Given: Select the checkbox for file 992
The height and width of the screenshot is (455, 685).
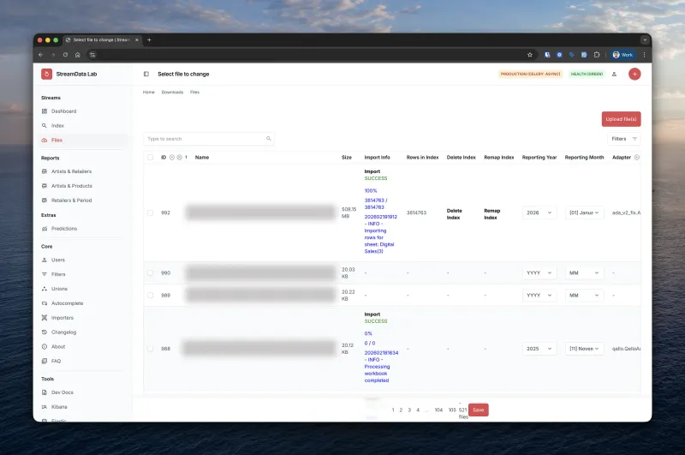Looking at the screenshot, I should [151, 213].
